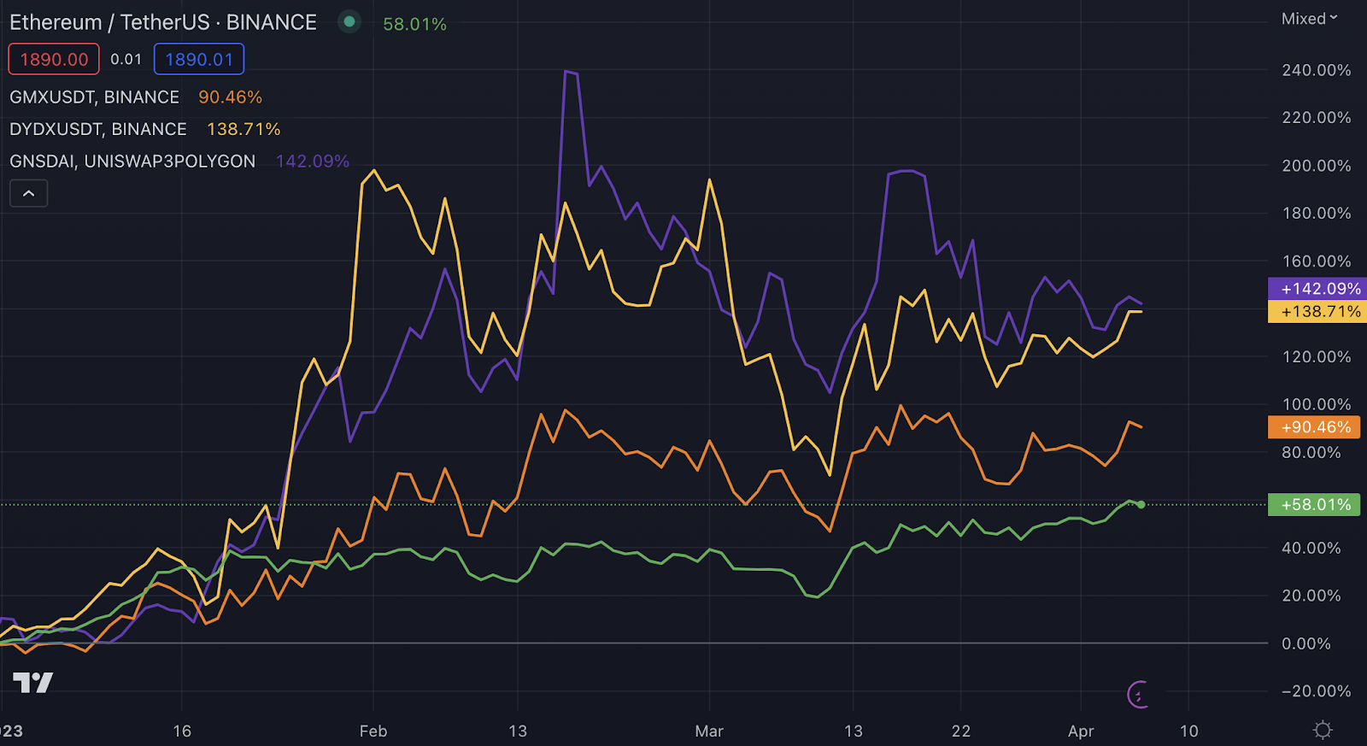This screenshot has width=1367, height=746.
Task: Click the red 1890.00 sell price button
Action: coord(54,60)
